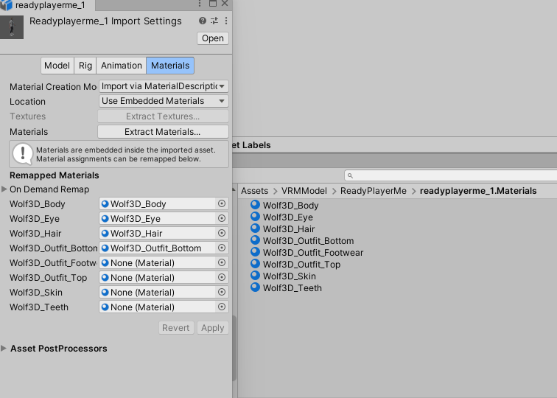This screenshot has height=398, width=557.
Task: Click the object picker for Wolf3D_Teeth remap
Action: [x=222, y=307]
